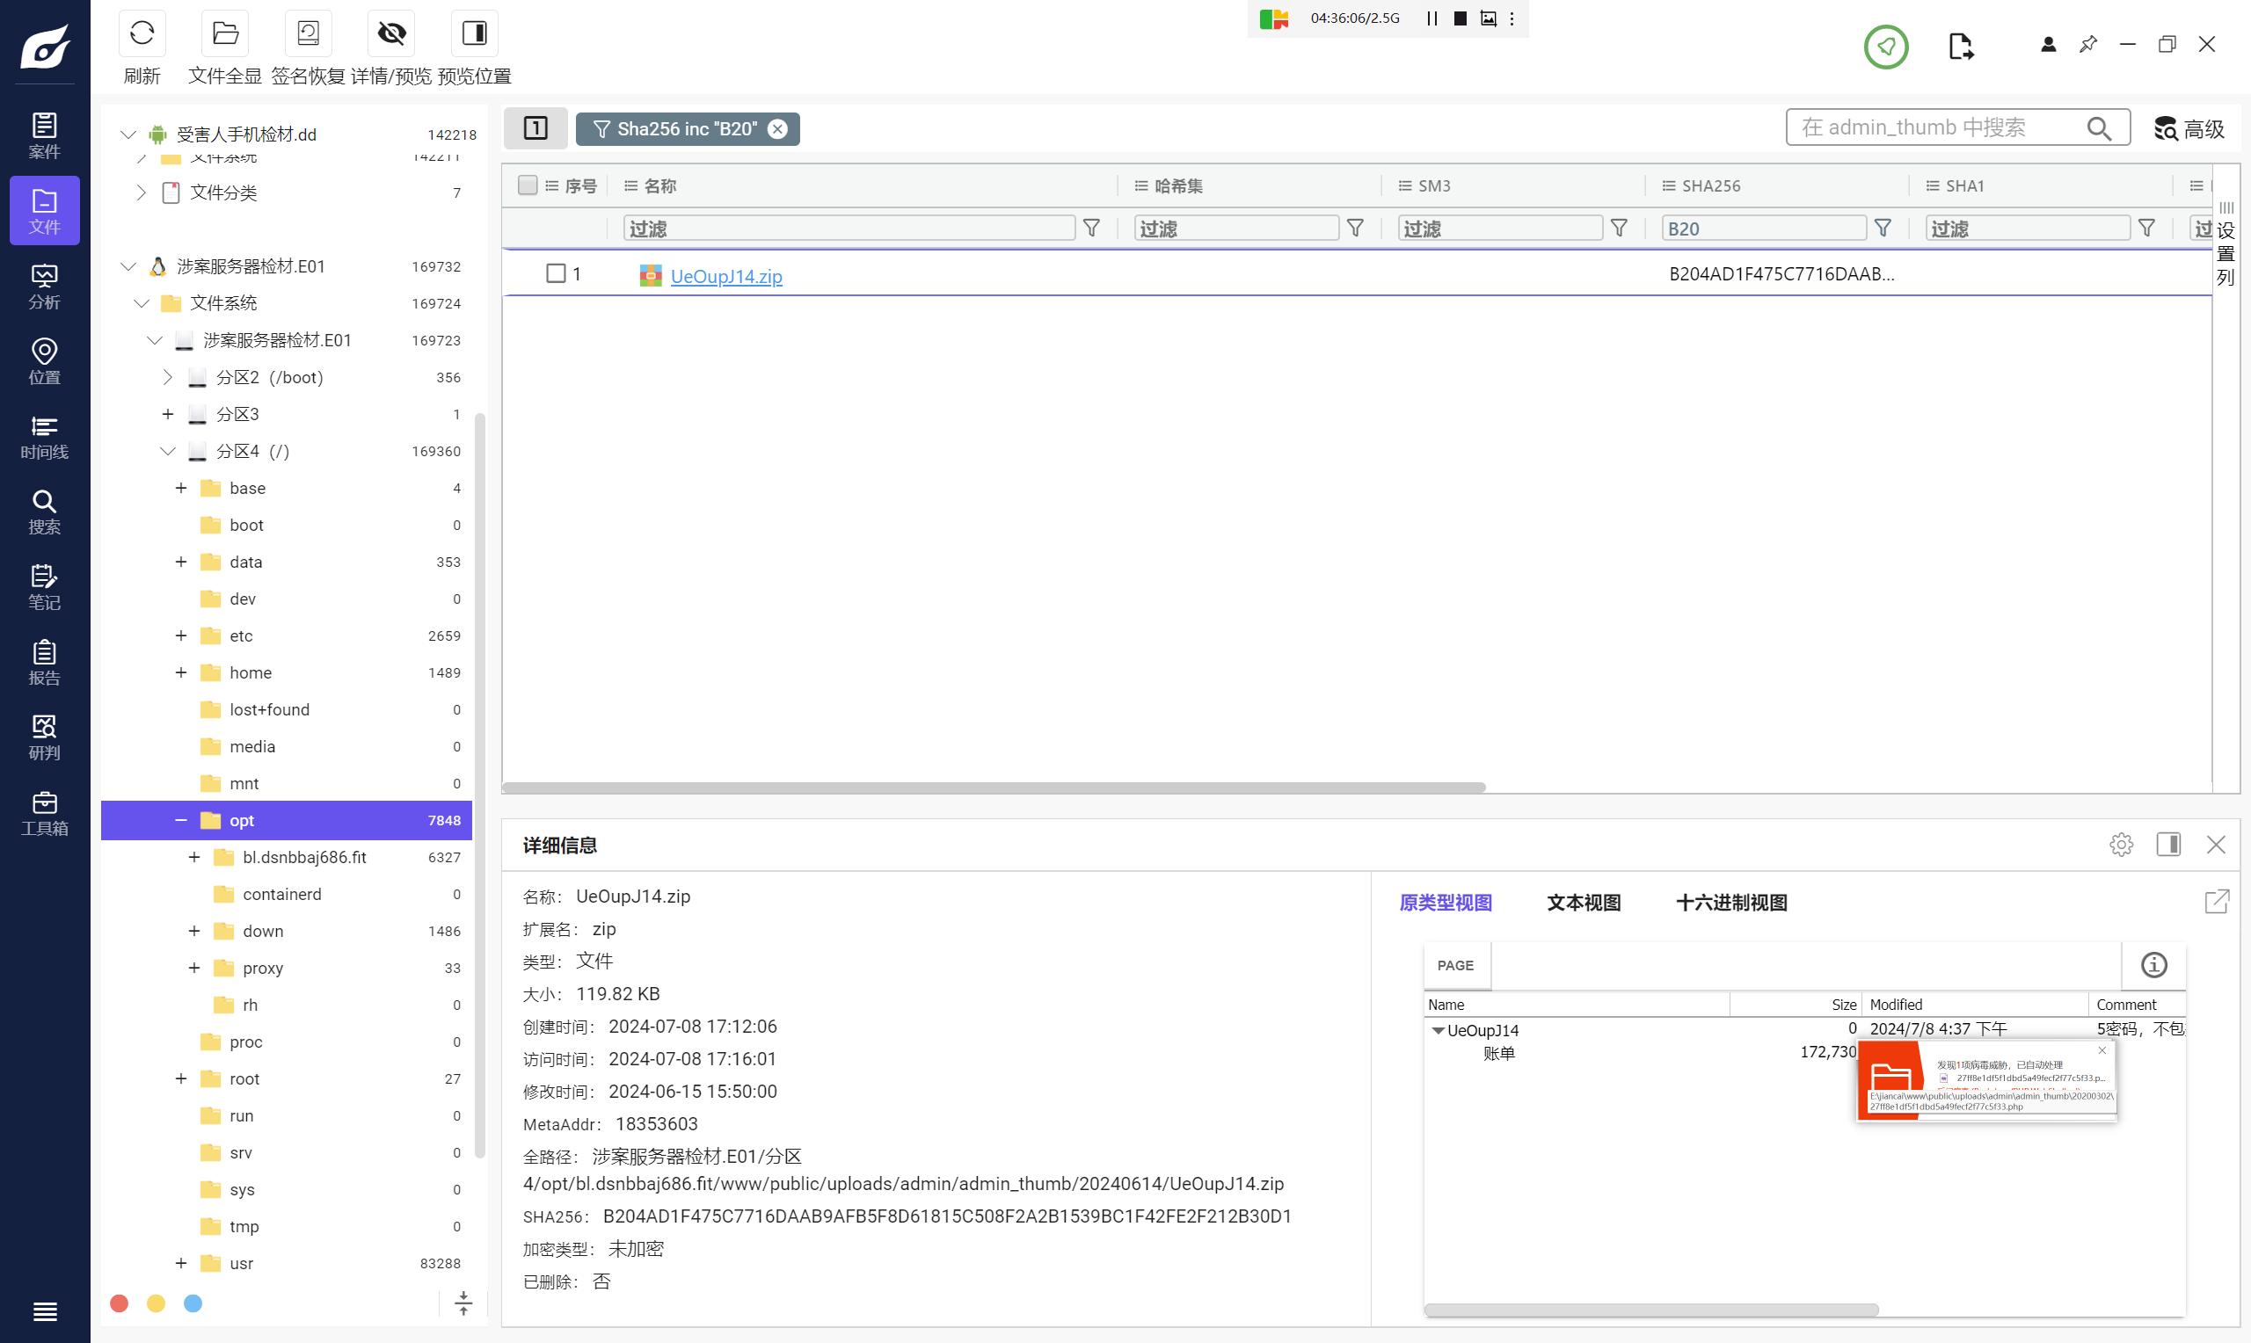This screenshot has height=1343, width=2251.
Task: Collapse the opt folder
Action: [181, 820]
